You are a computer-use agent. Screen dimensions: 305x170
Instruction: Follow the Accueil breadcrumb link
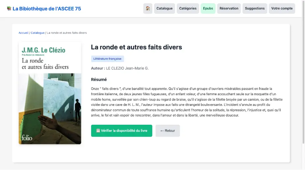(23, 33)
